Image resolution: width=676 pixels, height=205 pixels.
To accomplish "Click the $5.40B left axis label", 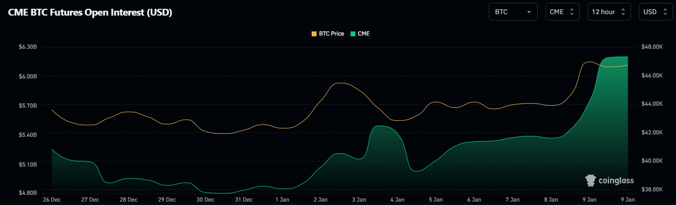I will [x=28, y=134].
